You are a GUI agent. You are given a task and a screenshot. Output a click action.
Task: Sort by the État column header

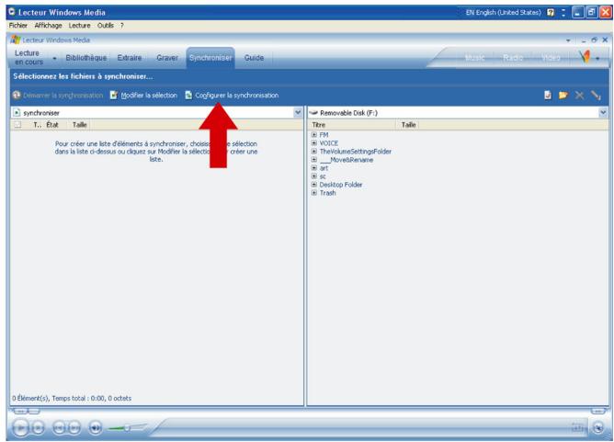click(52, 124)
